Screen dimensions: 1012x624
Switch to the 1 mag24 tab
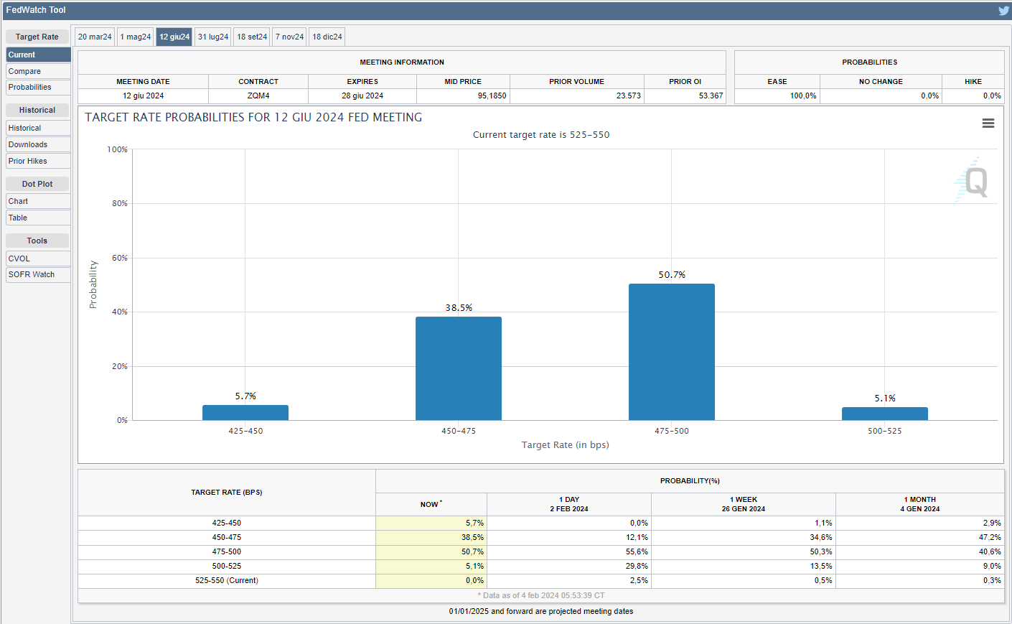click(x=136, y=37)
